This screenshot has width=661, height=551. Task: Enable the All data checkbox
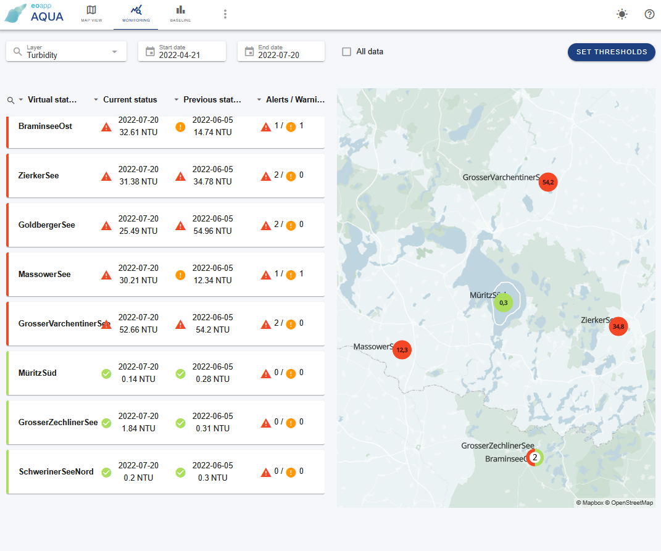tap(346, 52)
